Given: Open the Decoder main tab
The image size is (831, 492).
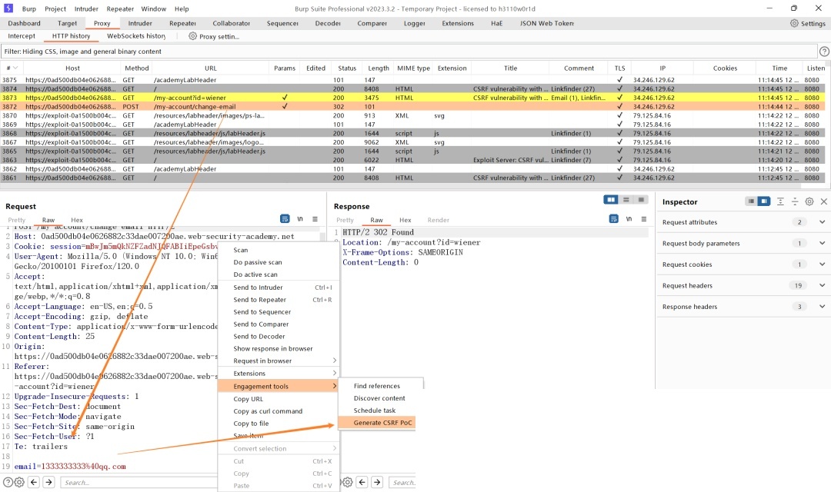Looking at the screenshot, I should (328, 23).
